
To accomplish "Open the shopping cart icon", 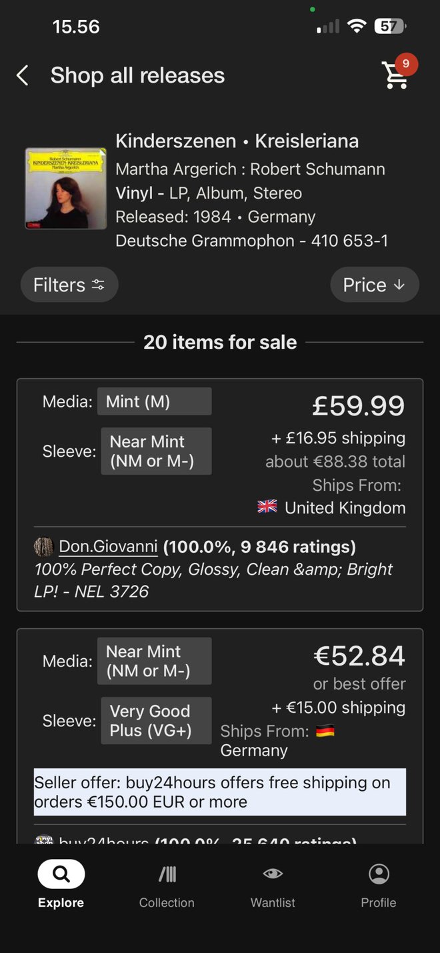I will (395, 76).
